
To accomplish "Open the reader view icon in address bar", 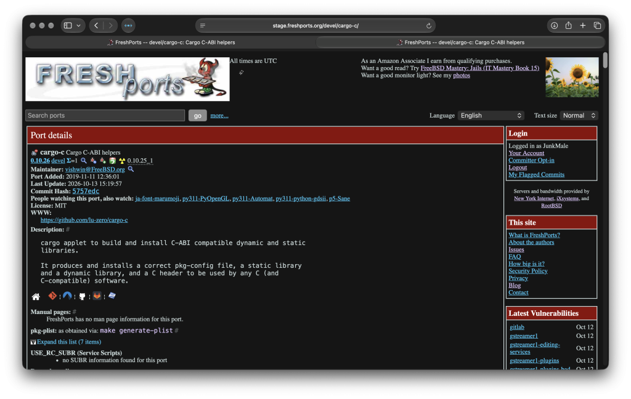I will pyautogui.click(x=203, y=25).
